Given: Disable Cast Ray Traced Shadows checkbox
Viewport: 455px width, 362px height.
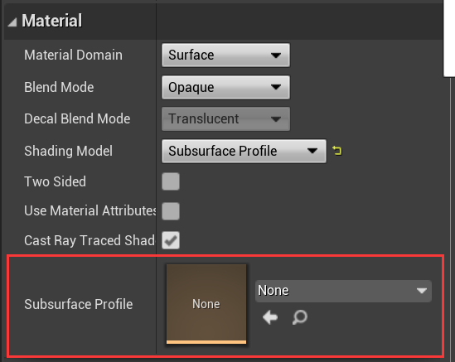Looking at the screenshot, I should pyautogui.click(x=171, y=240).
